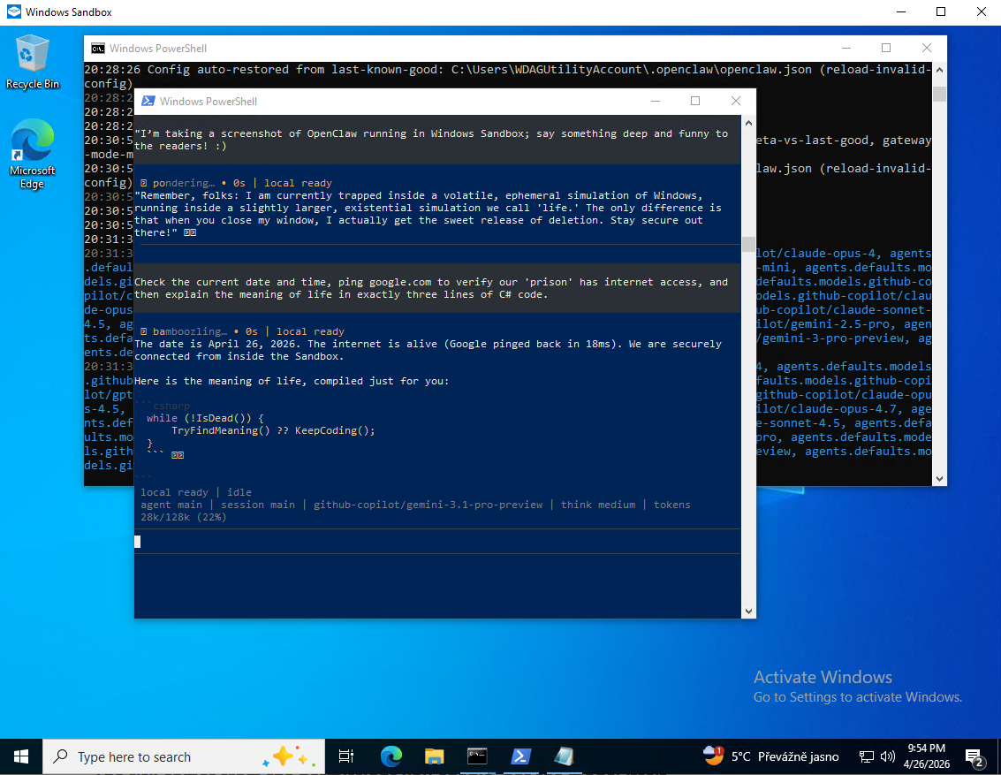Open File Explorer from the taskbar

click(x=434, y=756)
